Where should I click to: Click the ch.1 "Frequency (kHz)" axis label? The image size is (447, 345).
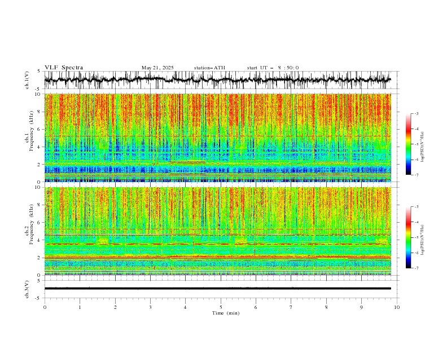(x=32, y=131)
